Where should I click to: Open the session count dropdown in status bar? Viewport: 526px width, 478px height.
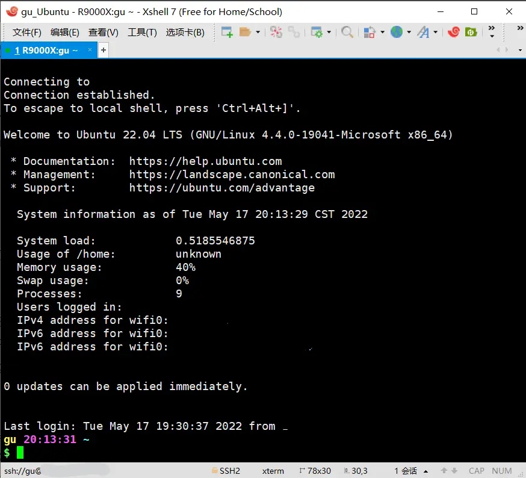426,471
